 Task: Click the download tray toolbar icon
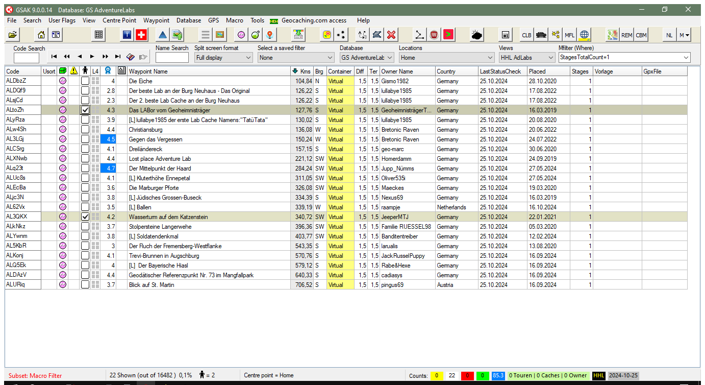tap(298, 35)
